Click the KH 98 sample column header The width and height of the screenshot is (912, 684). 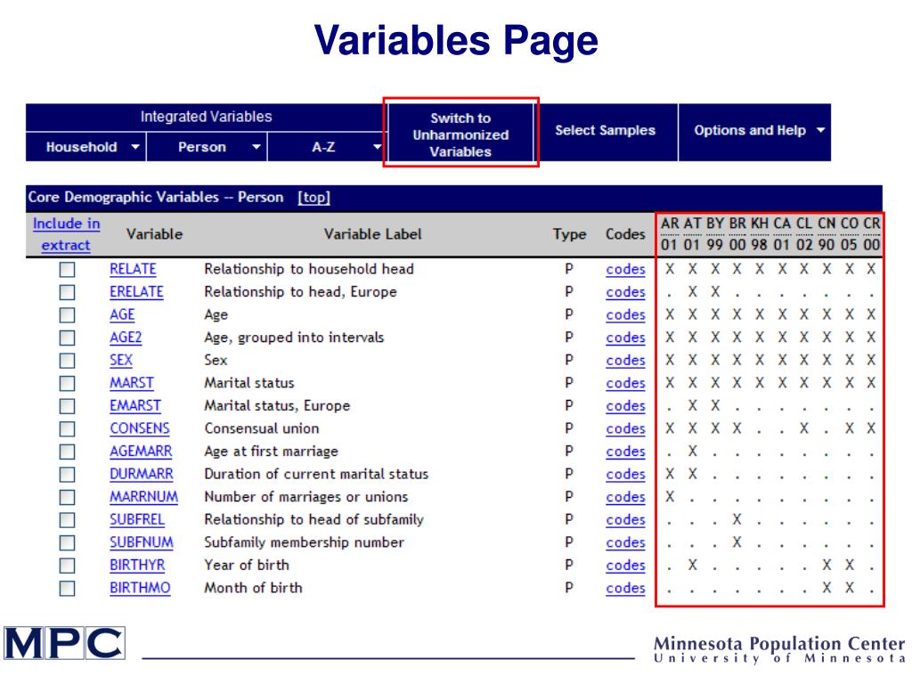click(x=760, y=234)
